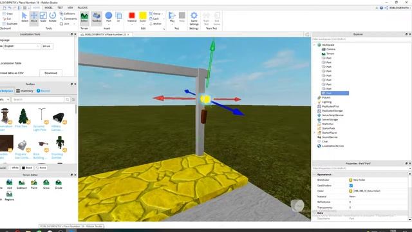Open Game Settings
The image size is (412, 232).
coord(194,19)
